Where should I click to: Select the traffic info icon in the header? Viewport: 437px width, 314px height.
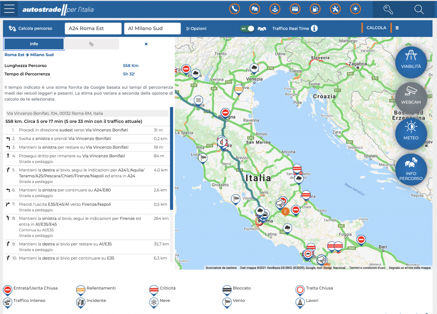pyautogui.click(x=255, y=9)
